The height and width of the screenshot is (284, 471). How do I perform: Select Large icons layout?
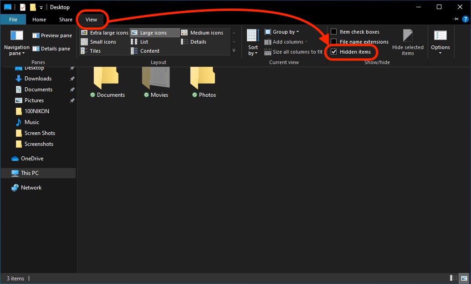click(x=155, y=33)
